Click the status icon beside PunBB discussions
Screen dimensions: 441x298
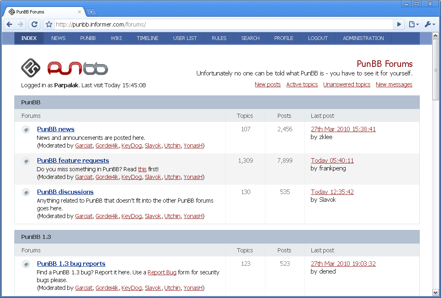[26, 192]
